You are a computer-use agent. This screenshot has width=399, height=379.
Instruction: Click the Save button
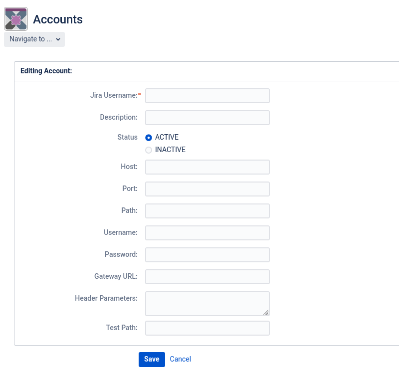(x=152, y=359)
